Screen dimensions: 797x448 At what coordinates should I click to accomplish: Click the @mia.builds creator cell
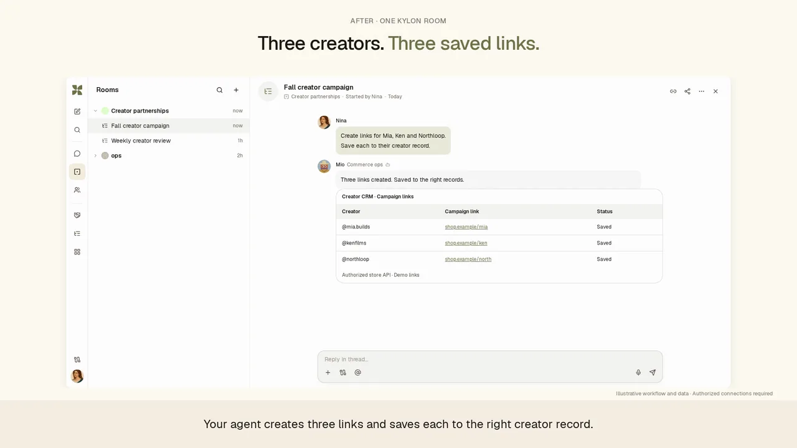(356, 227)
